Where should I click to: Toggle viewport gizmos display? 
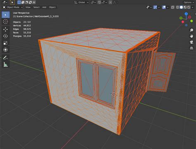pyautogui.click(x=155, y=7)
